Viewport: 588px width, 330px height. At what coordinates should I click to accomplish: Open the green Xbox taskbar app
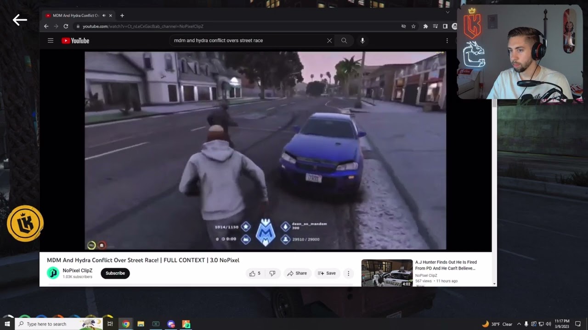tap(156, 324)
